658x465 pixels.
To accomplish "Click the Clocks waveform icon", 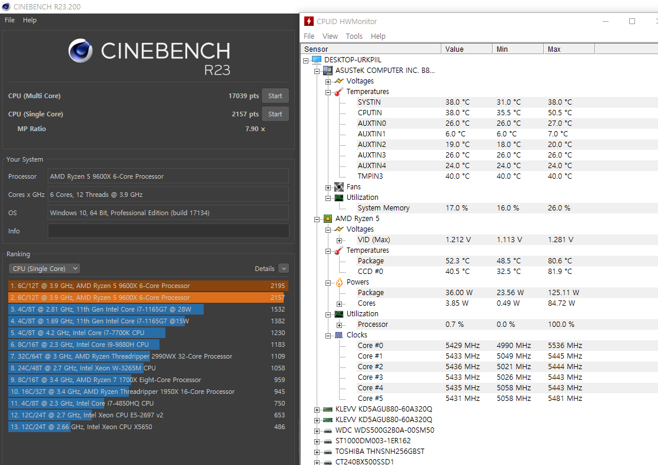I will (338, 335).
